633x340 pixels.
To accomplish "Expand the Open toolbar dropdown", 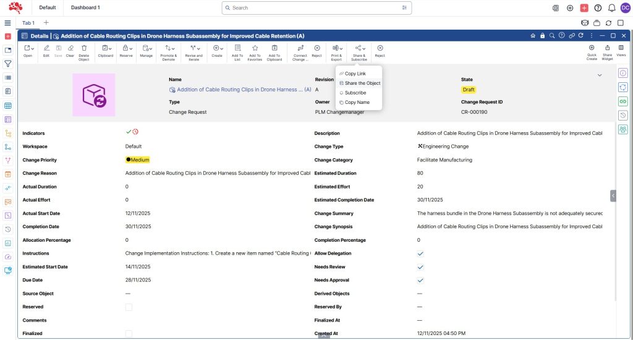I will click(x=33, y=48).
